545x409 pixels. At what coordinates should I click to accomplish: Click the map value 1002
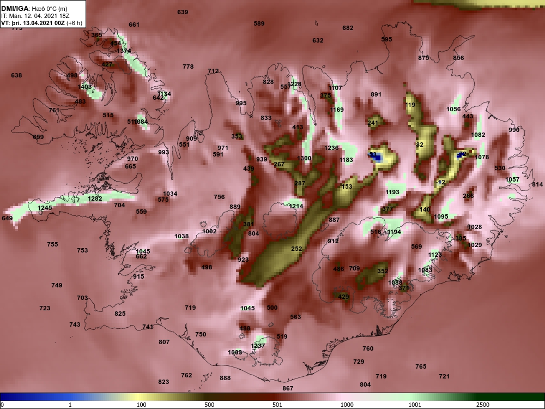(x=209, y=232)
